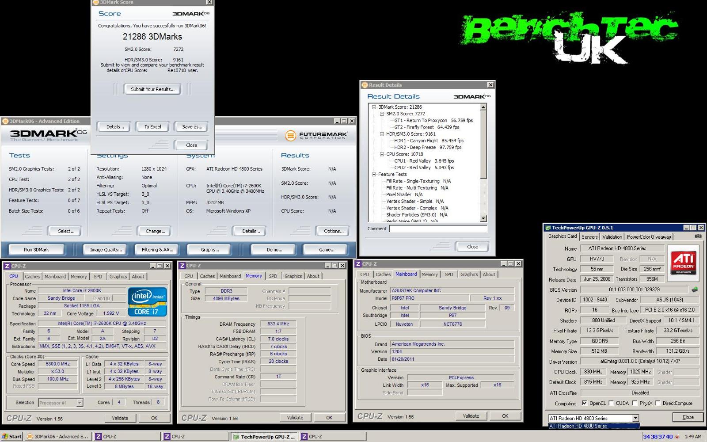Click the GPU-Z screenshot camera icon

pos(698,236)
